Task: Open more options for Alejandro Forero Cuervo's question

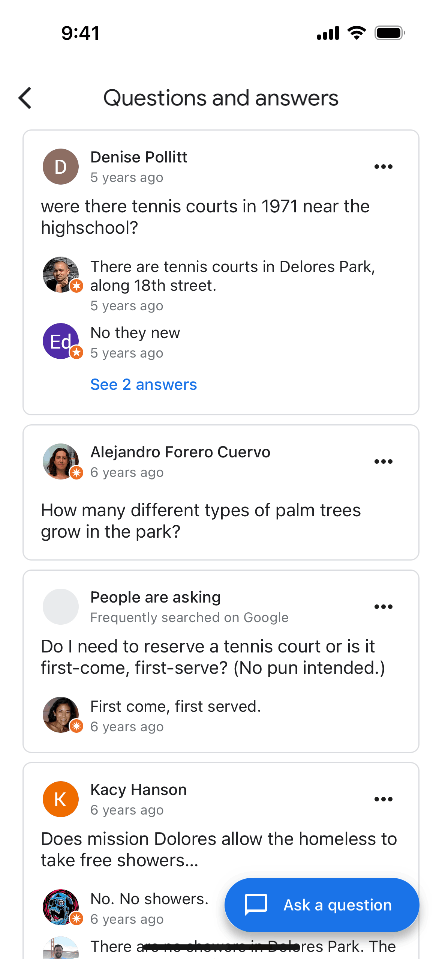Action: click(x=383, y=461)
